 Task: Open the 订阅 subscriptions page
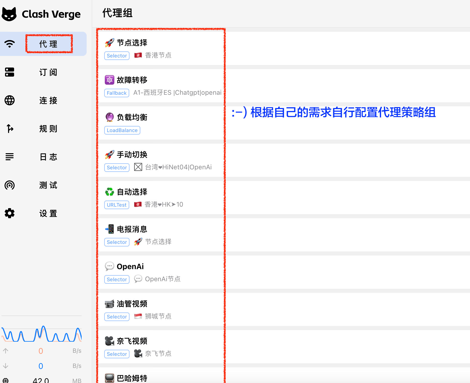pos(43,72)
